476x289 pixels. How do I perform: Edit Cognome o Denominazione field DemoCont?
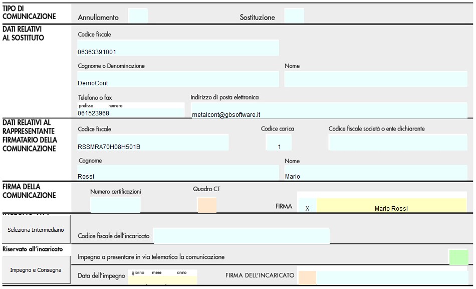pos(178,79)
